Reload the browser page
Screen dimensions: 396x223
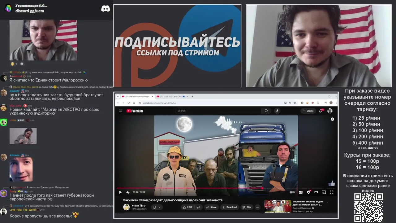[x=129, y=103]
